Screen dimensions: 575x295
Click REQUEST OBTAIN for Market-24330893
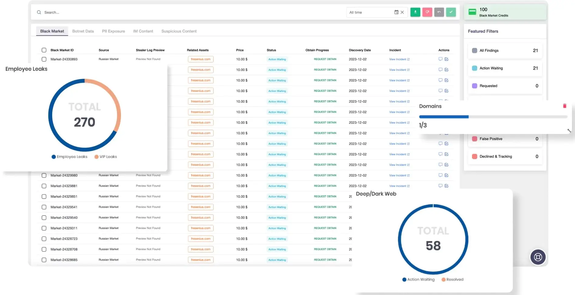pyautogui.click(x=325, y=59)
